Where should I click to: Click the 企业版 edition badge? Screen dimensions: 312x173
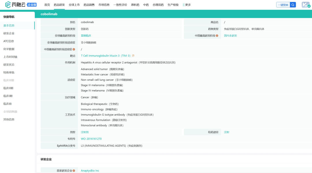[32, 5]
